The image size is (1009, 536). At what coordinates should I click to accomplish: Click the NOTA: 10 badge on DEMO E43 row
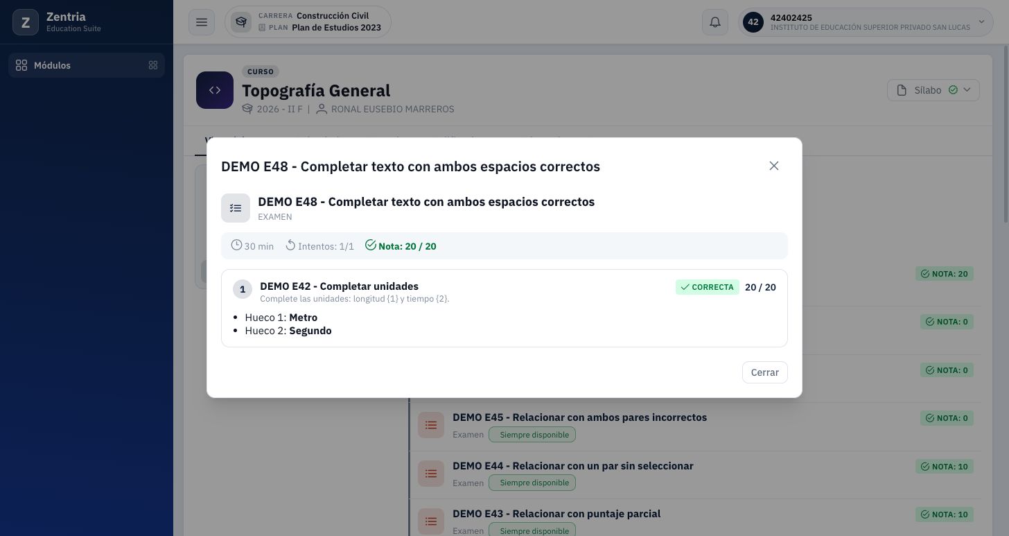click(x=944, y=515)
